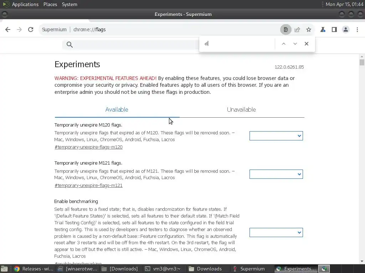Switch to the Unavailable tab
Viewport: 365px width, 273px height.
coord(241,109)
